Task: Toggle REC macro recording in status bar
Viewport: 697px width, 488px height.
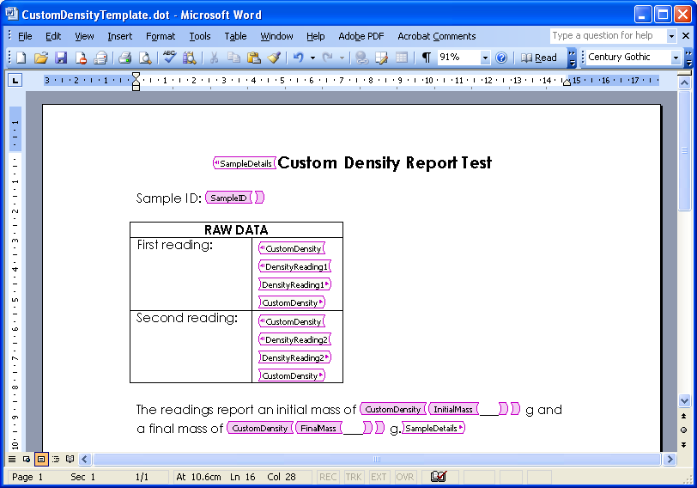Action: (x=328, y=477)
